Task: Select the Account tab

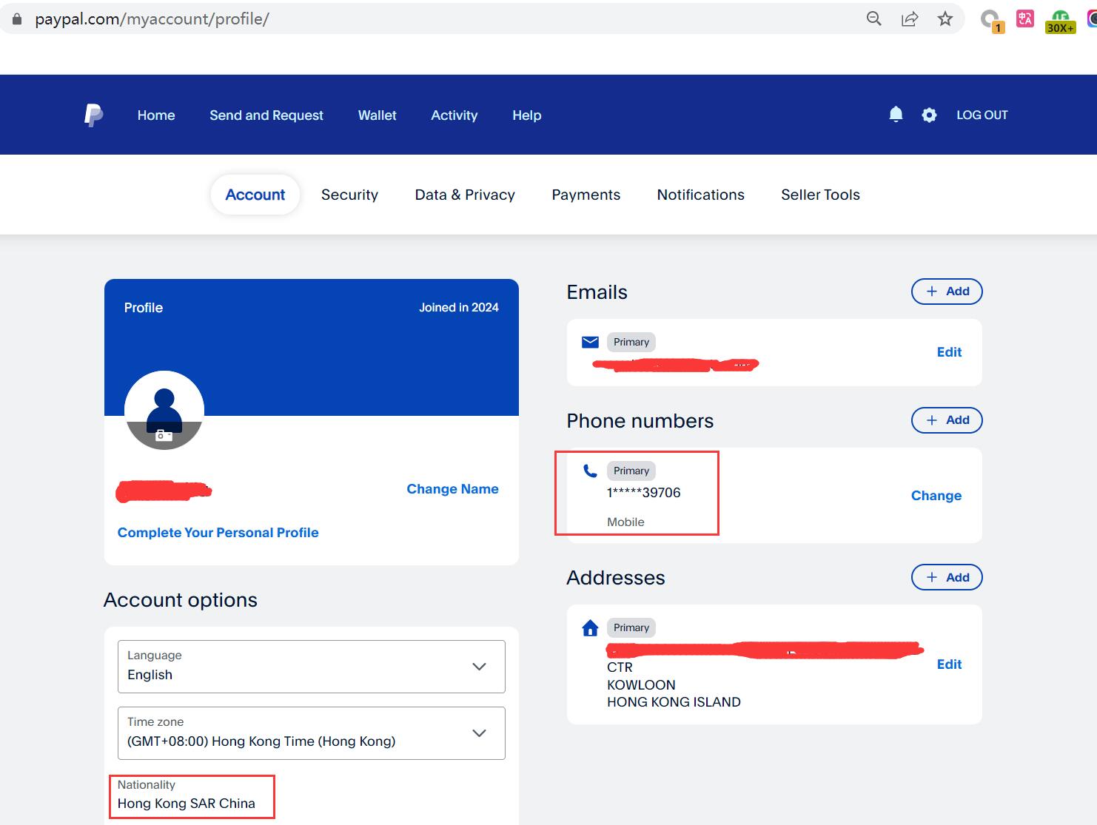Action: [x=255, y=195]
